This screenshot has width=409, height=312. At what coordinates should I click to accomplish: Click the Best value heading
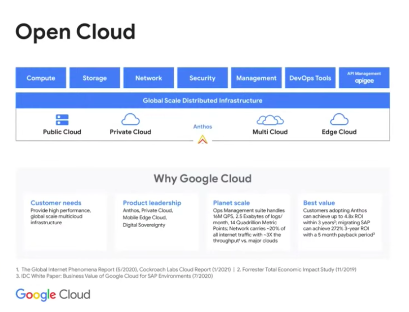click(x=319, y=203)
